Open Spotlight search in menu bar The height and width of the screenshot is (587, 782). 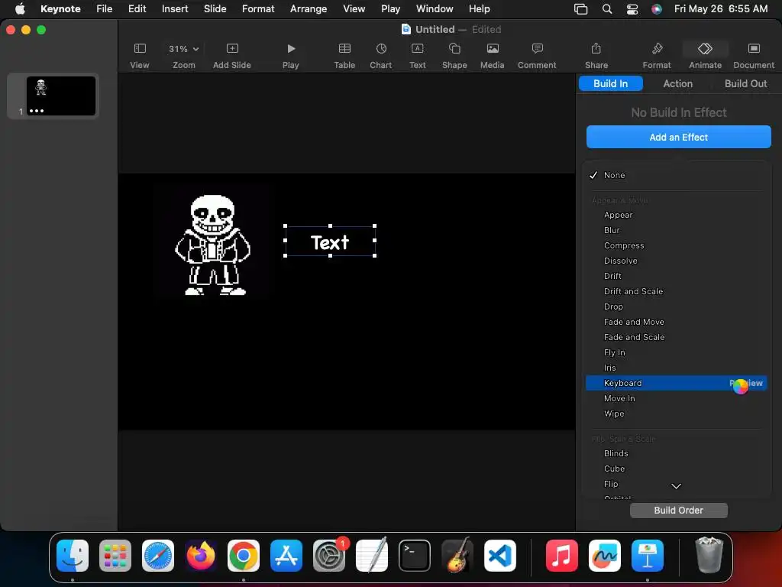607,9
